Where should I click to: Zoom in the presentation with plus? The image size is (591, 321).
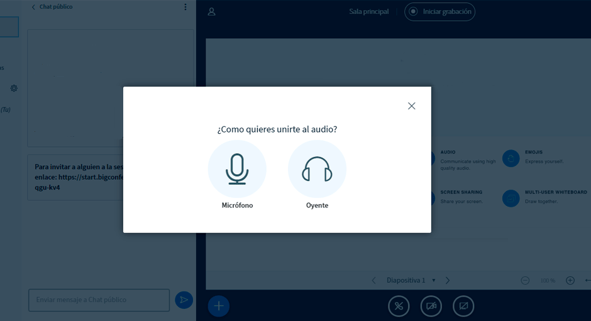[570, 280]
